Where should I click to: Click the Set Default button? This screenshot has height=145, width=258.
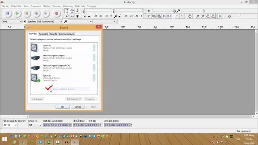tap(73, 99)
